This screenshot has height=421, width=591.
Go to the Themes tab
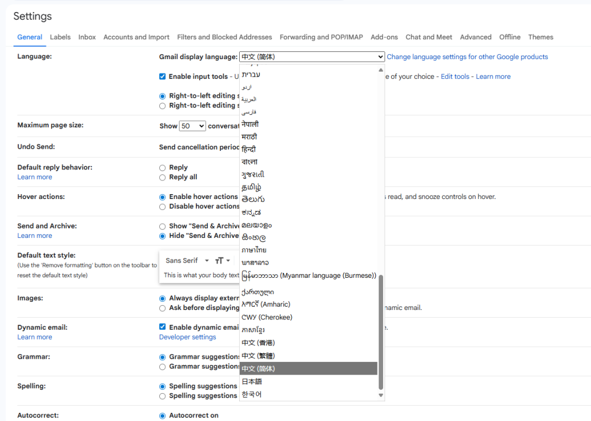tap(541, 37)
